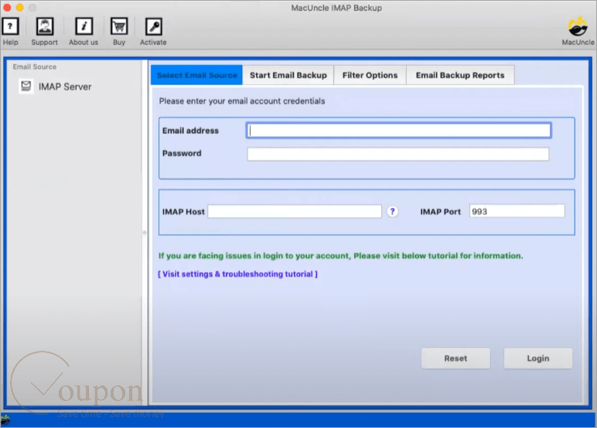Click the Email Source panel heading
Viewport: 597px width, 428px height.
coord(35,67)
